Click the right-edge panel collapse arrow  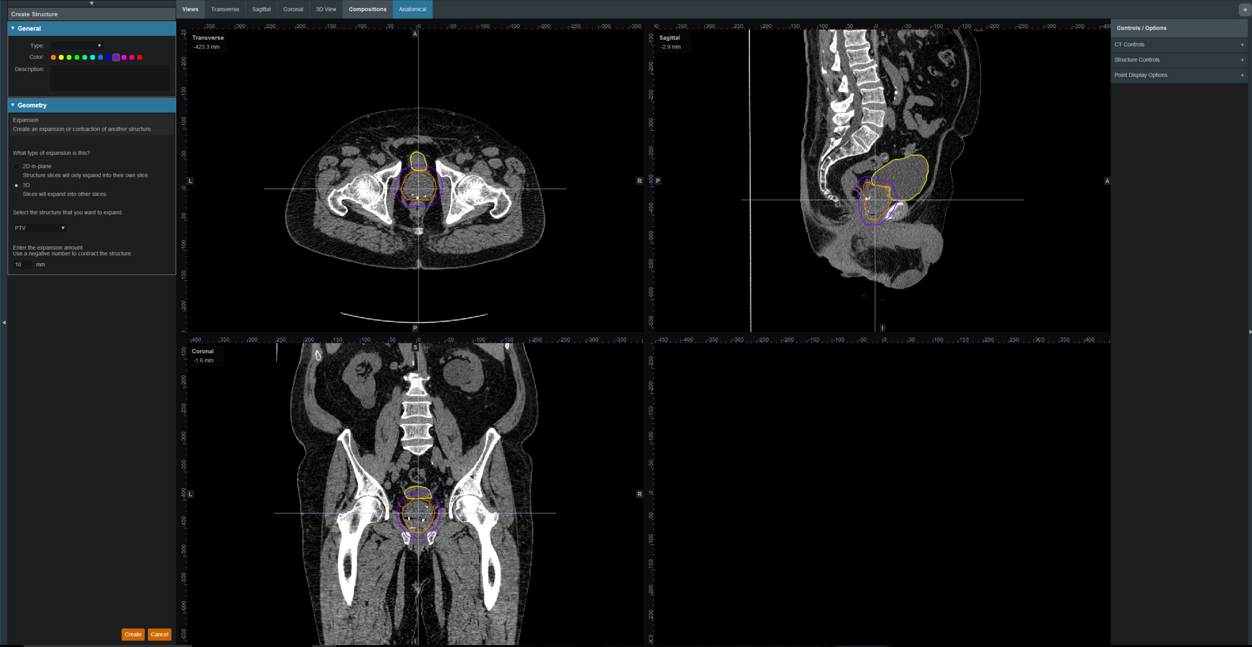[1250, 332]
